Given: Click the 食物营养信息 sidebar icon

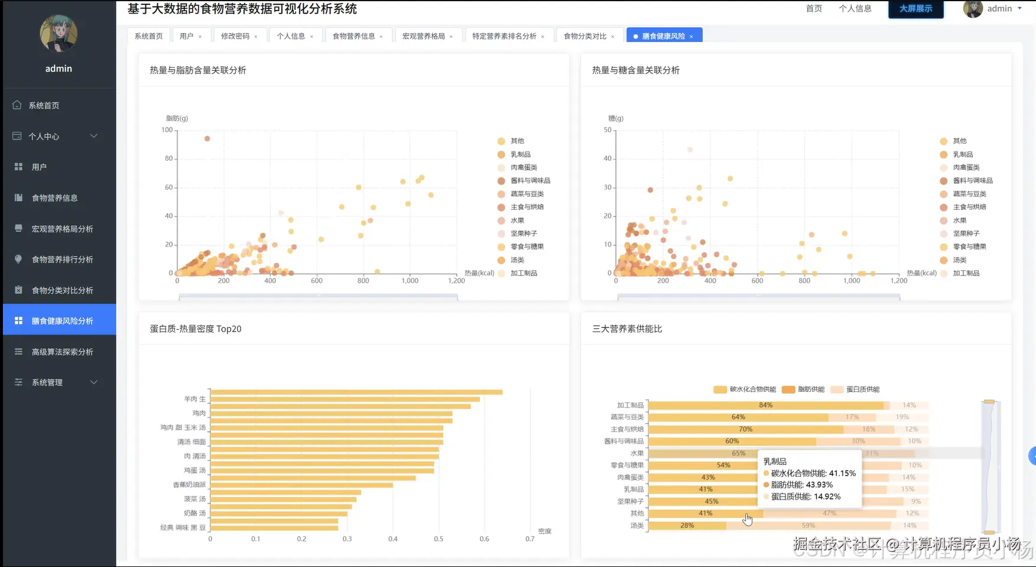Looking at the screenshot, I should tap(18, 197).
